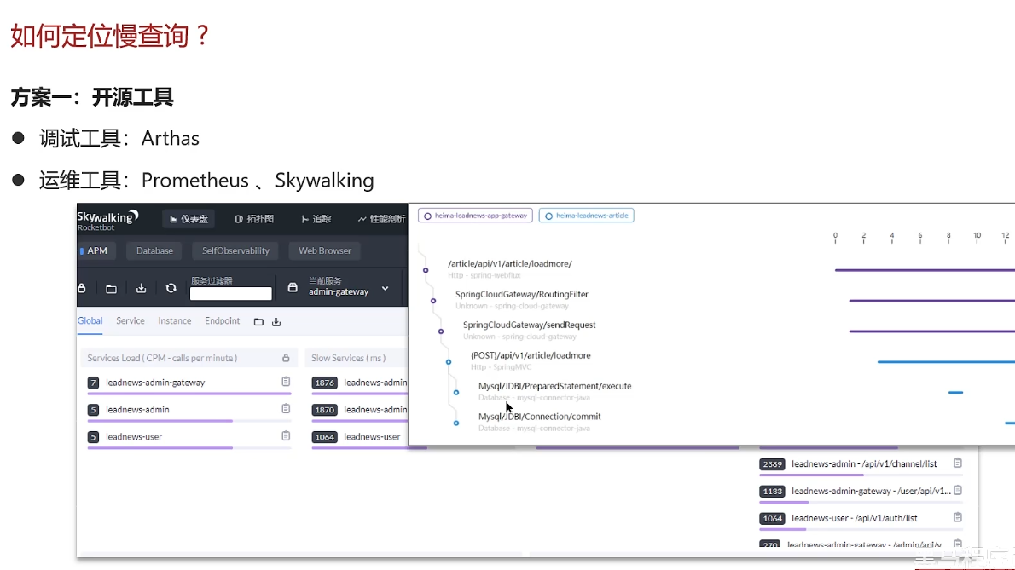Copy the /api/v1/auth/list endpoint name

[x=958, y=518]
